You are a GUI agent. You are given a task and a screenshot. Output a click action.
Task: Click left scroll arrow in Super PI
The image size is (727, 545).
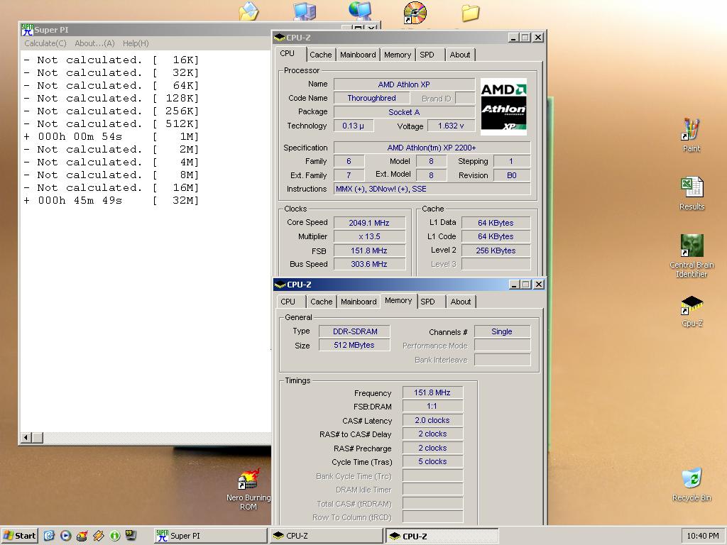click(26, 437)
